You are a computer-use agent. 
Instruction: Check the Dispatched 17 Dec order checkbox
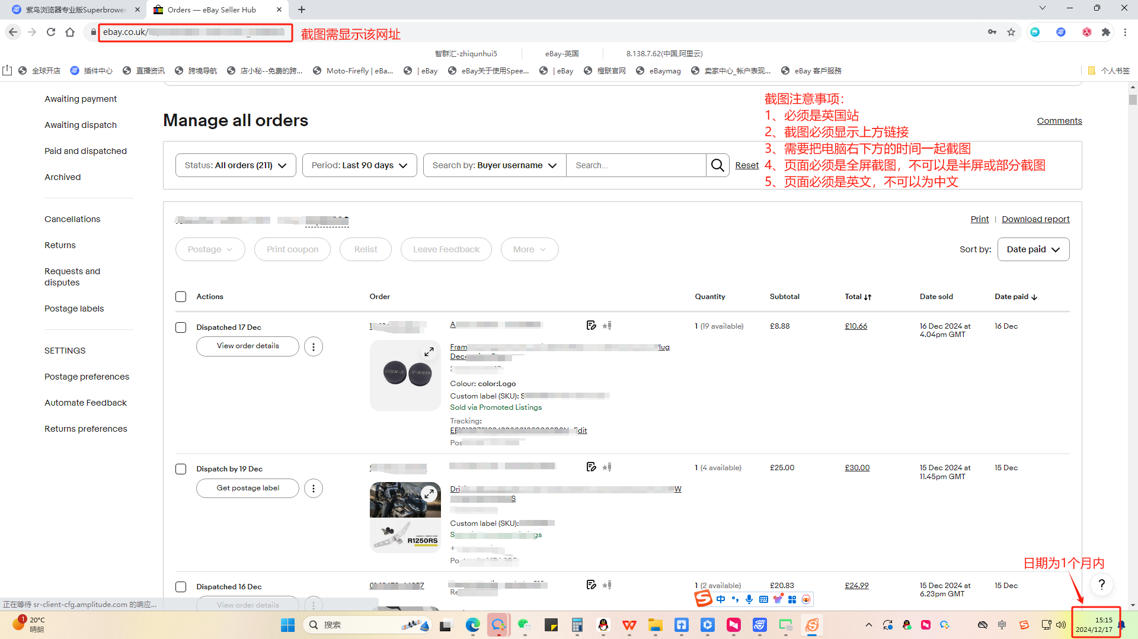[x=181, y=327]
